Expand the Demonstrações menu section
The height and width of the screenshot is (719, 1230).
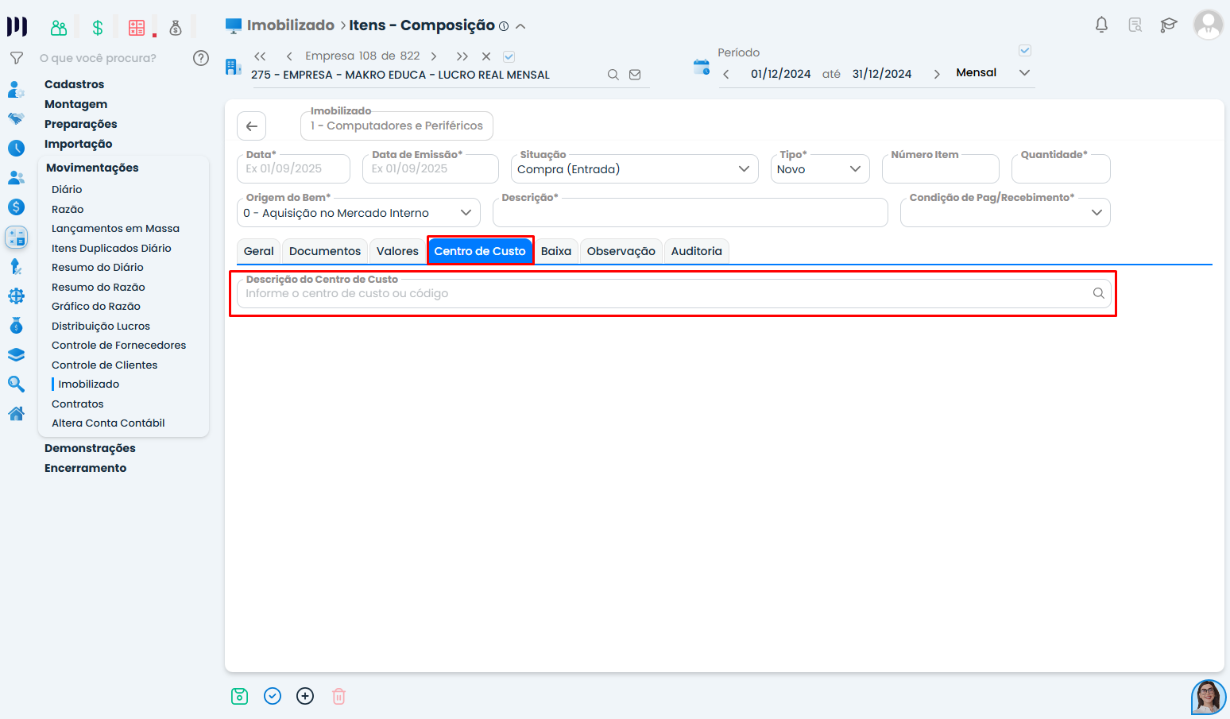90,448
